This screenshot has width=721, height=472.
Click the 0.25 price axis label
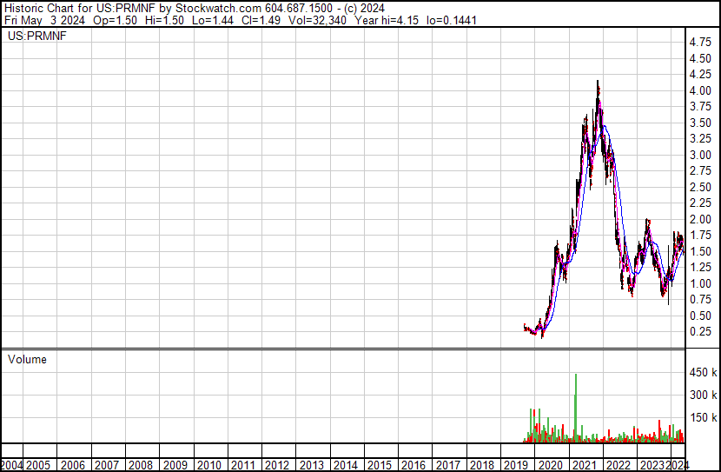point(700,332)
